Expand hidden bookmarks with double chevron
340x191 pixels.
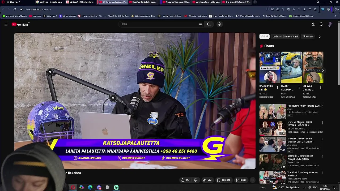click(x=335, y=16)
